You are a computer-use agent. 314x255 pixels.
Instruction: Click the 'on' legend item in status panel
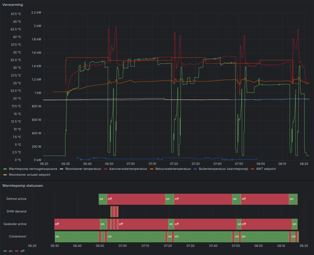pos(11,251)
